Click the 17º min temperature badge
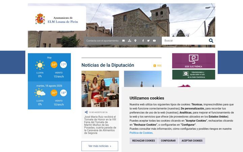243x152 pixels. pyautogui.click(x=63, y=65)
